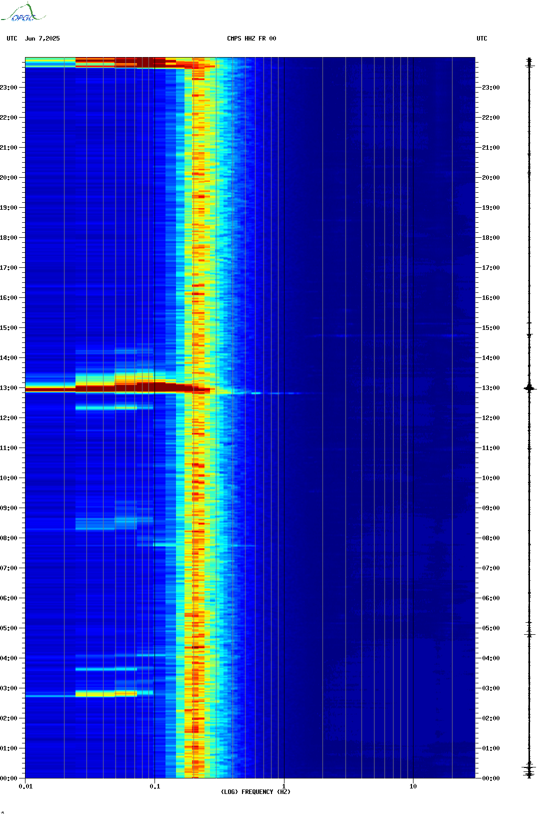Click the left-axis 21:00 time label
Image resolution: width=551 pixels, height=818 pixels.
8,148
